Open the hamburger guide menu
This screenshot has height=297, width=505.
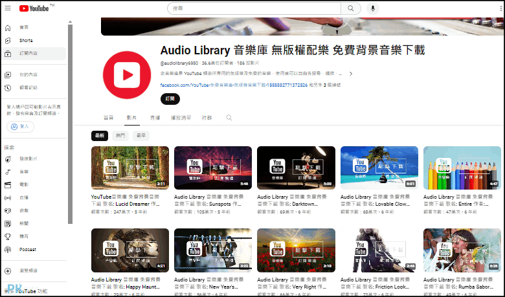(8, 8)
